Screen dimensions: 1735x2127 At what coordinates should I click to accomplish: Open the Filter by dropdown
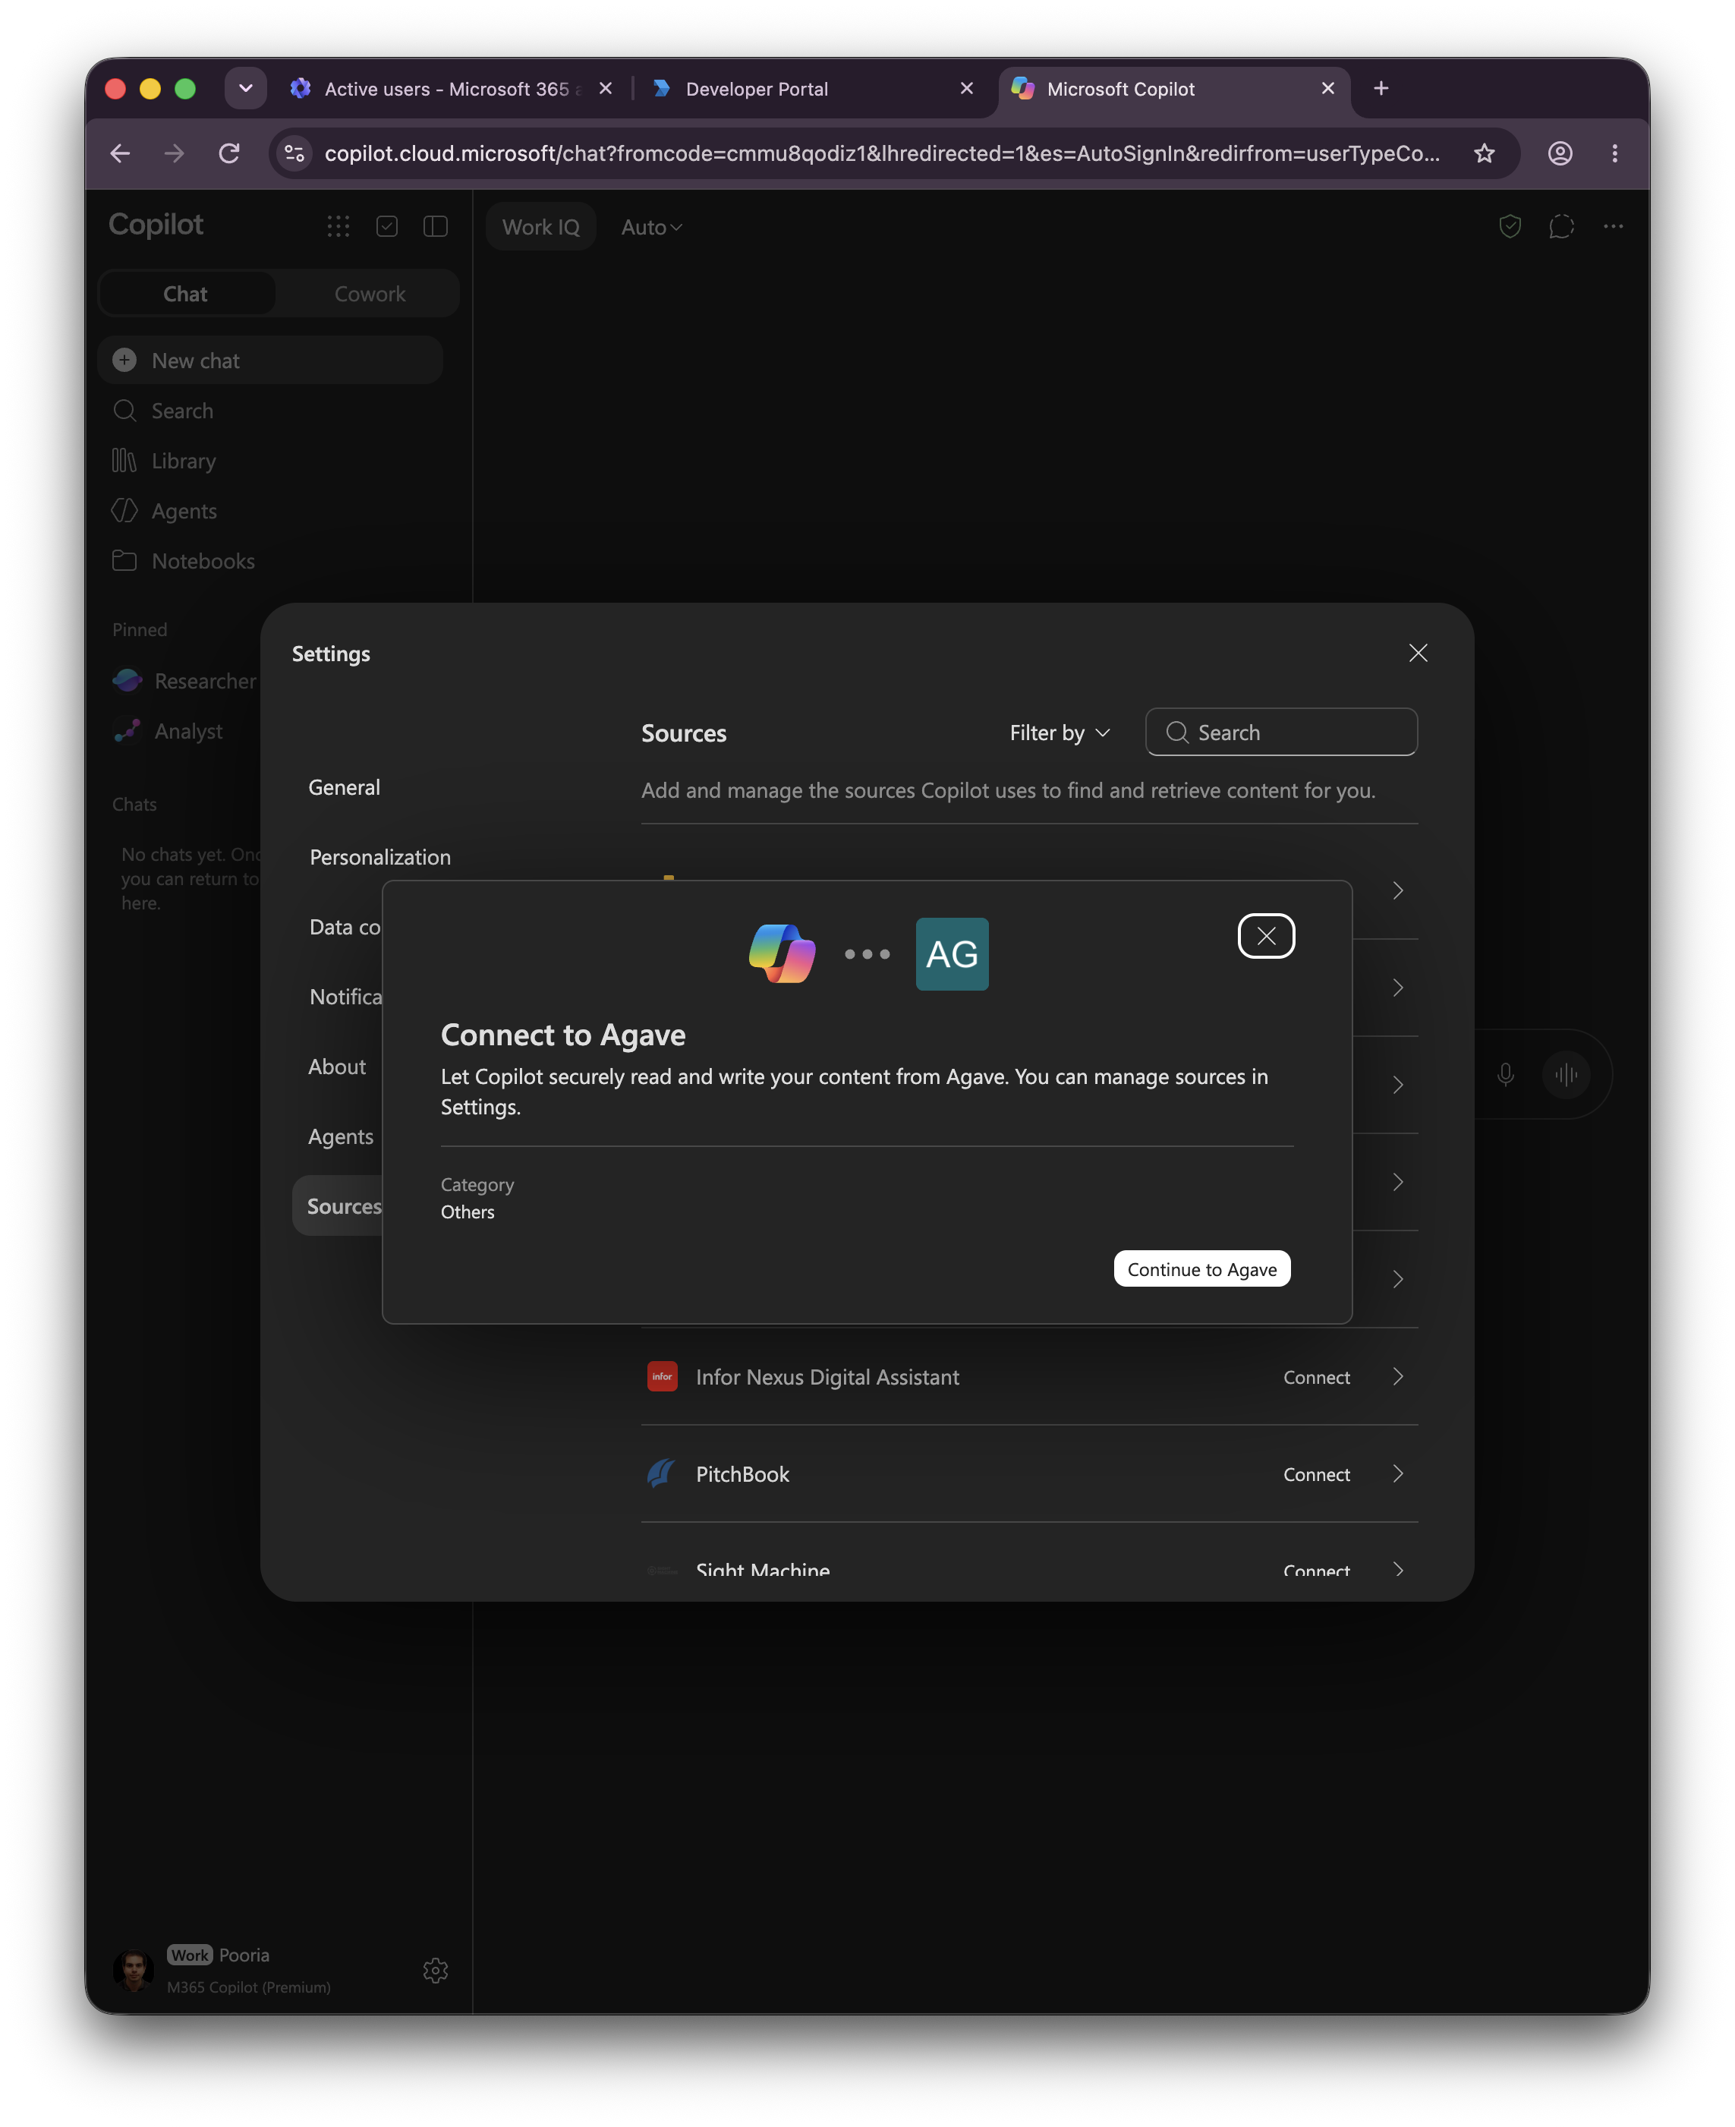(x=1060, y=733)
